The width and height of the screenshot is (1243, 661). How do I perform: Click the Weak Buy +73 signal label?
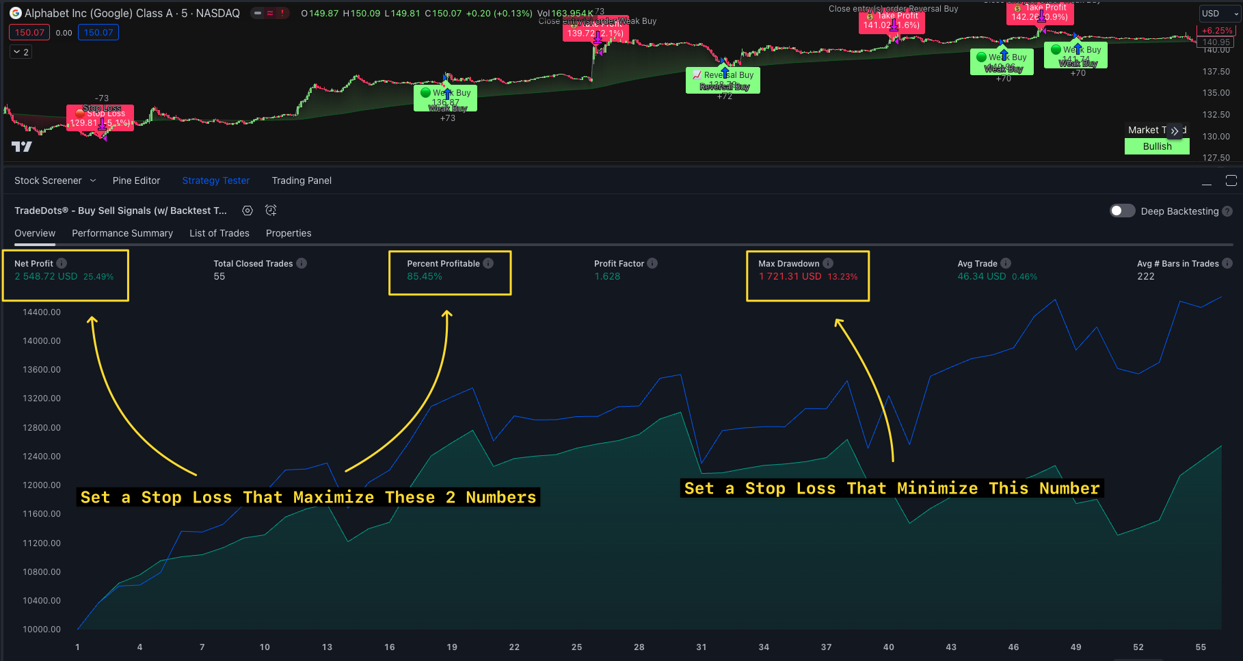pos(445,98)
